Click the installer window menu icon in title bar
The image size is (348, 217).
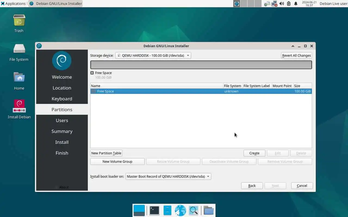39,46
